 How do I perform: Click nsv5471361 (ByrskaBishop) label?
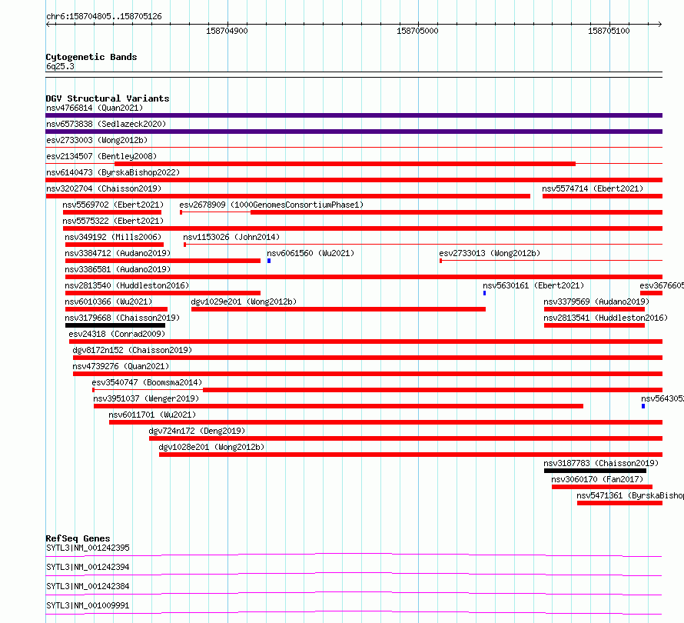point(630,495)
